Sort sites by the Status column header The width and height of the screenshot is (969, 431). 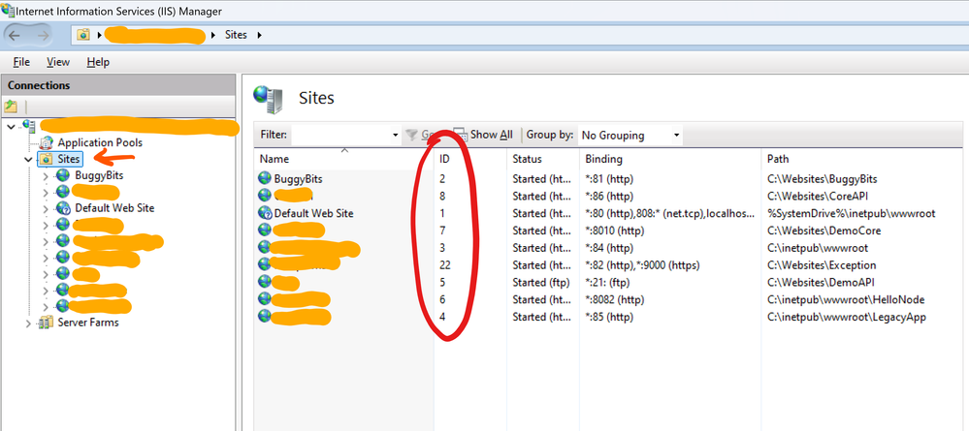(x=527, y=159)
